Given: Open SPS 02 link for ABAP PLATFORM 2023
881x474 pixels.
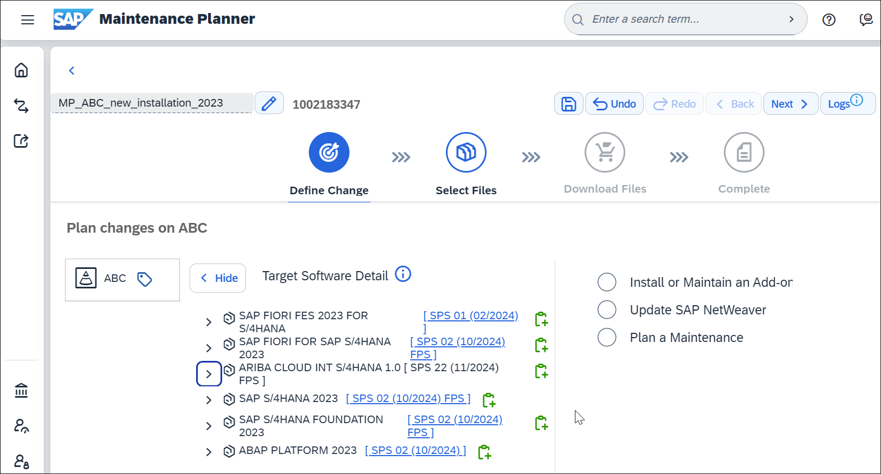Looking at the screenshot, I should coord(416,450).
